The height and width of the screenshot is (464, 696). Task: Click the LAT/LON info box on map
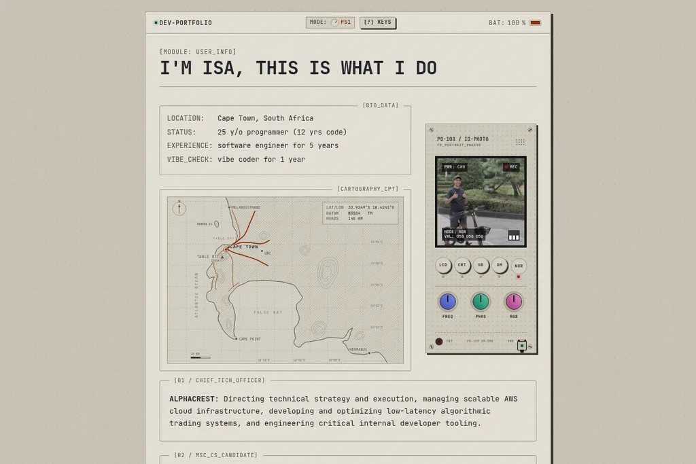360,213
